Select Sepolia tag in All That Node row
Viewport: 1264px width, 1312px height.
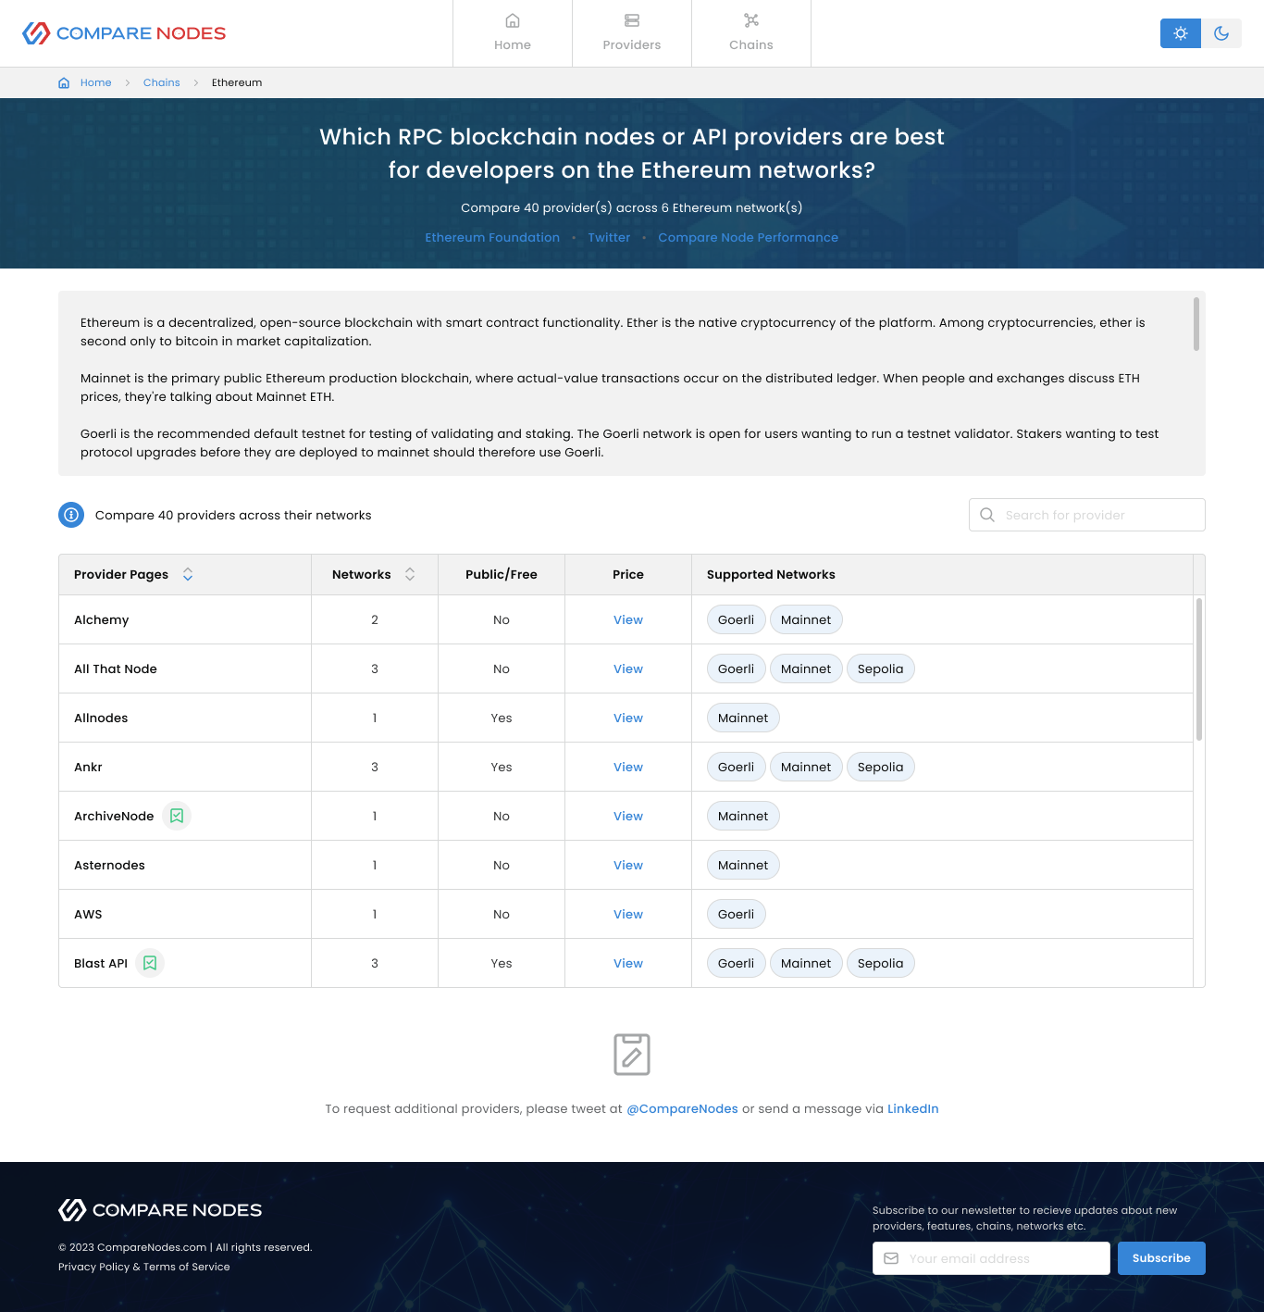coord(881,668)
